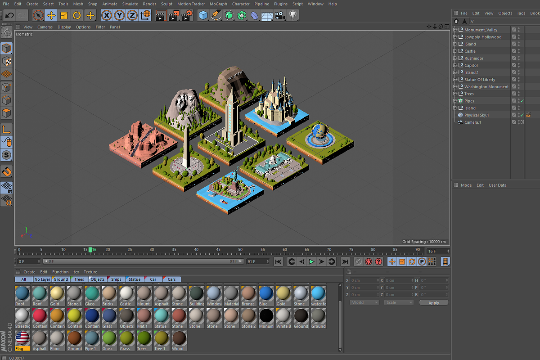Open User Data in Attribute Manager
The image size is (540, 360).
pyautogui.click(x=498, y=185)
